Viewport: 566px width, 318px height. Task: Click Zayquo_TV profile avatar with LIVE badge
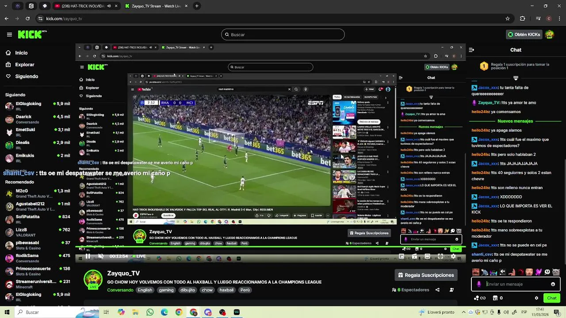pos(93,279)
